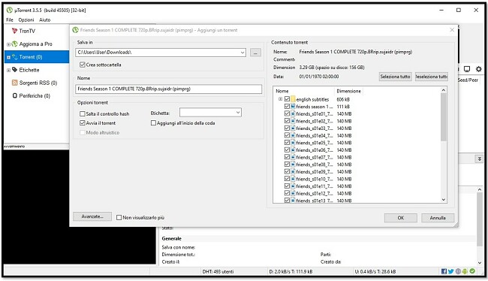The width and height of the screenshot is (488, 281).
Task: Click the gray globe icon in status bar
Action: pyautogui.click(x=458, y=271)
